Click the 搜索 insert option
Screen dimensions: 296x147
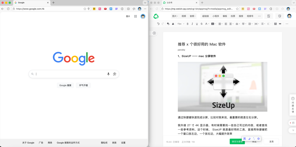point(241,16)
